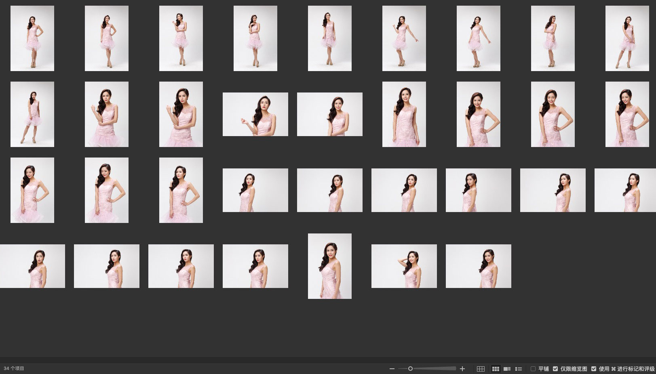Select the last thumbnail in the bottom row
Screen dimensions: 656x374
(x=479, y=266)
